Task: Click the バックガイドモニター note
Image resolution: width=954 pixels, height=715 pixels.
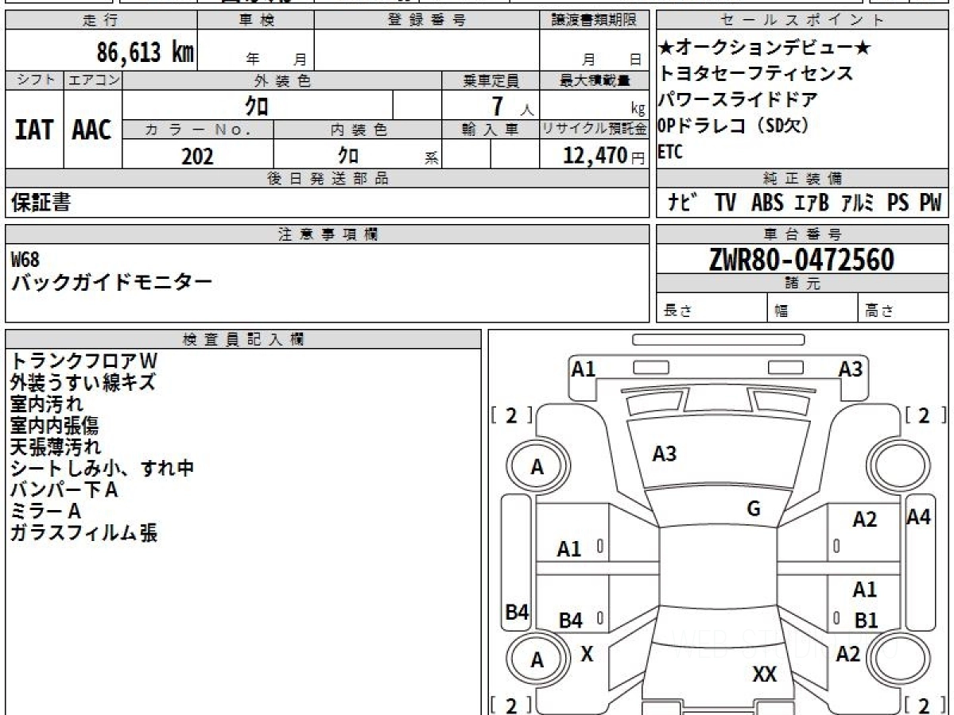Action: click(x=111, y=283)
